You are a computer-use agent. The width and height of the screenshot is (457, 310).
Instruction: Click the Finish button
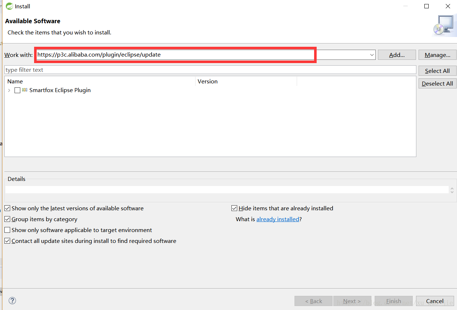pyautogui.click(x=394, y=301)
